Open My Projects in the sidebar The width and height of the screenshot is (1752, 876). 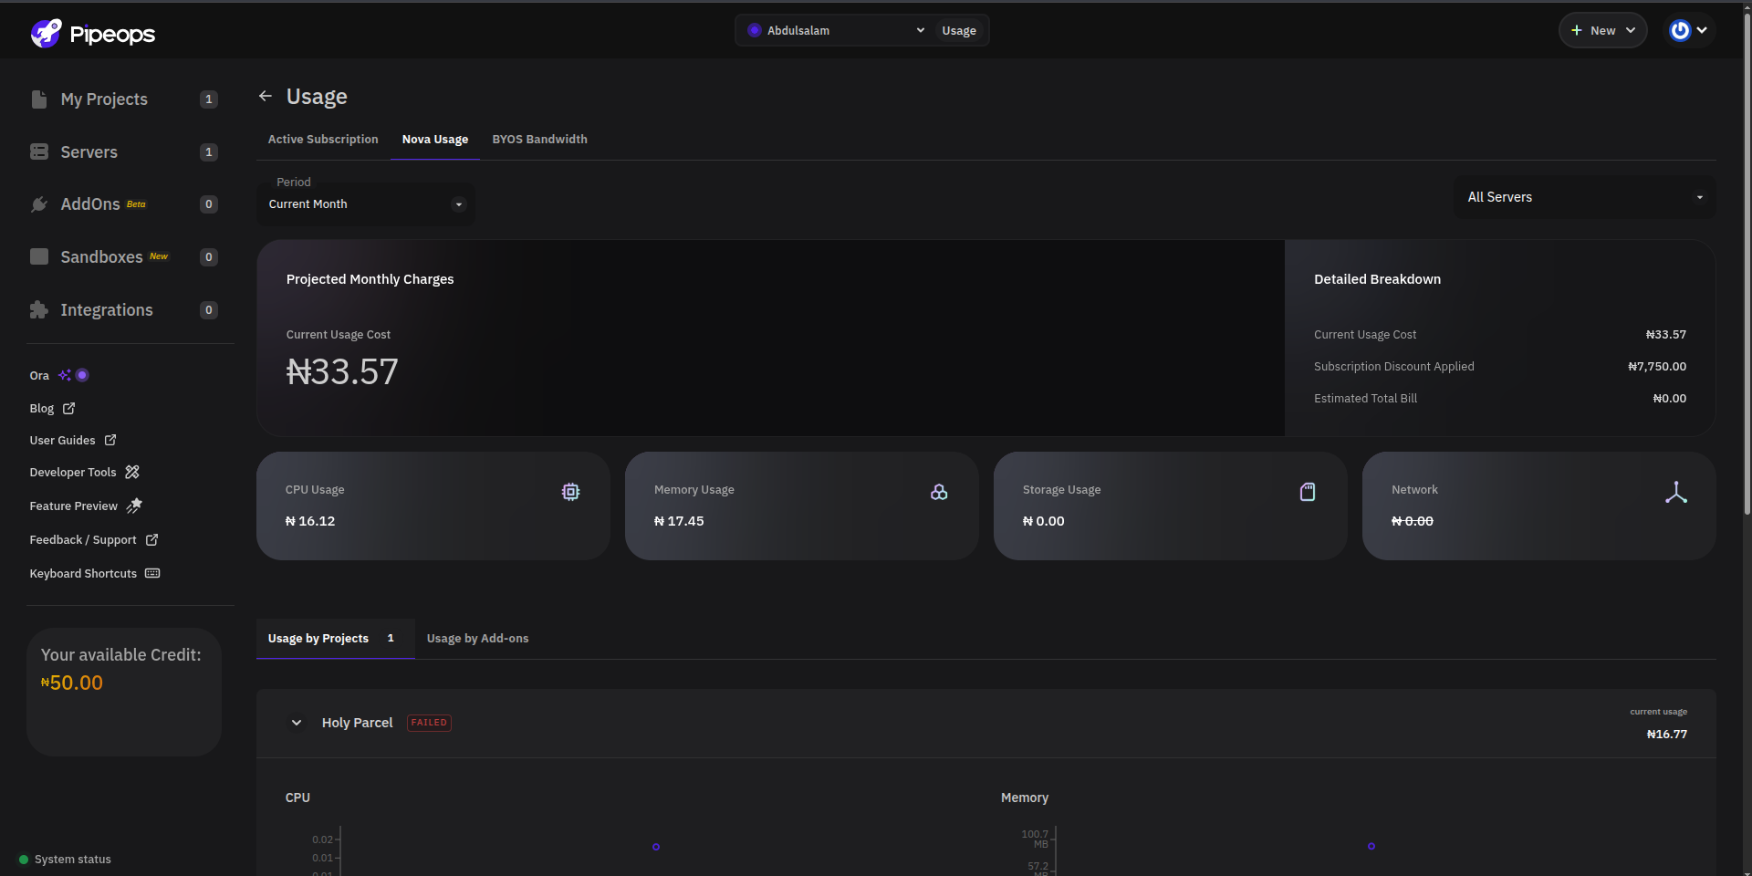click(124, 99)
